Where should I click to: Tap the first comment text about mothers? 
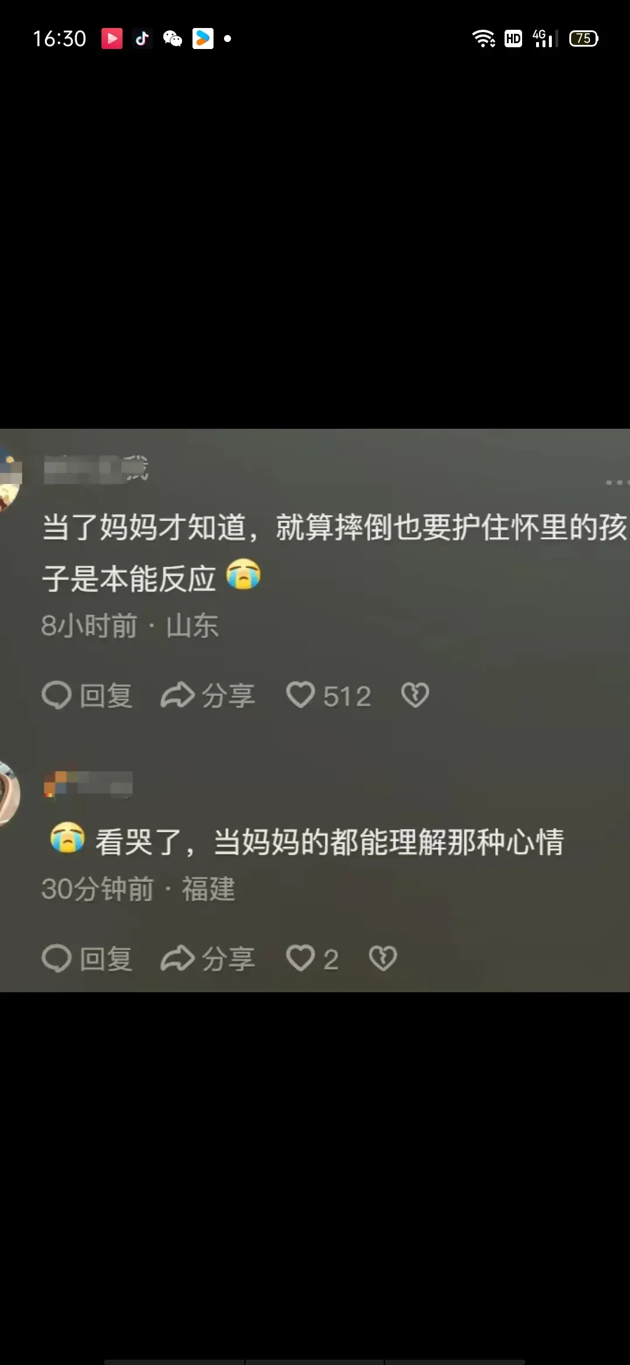pos(335,552)
